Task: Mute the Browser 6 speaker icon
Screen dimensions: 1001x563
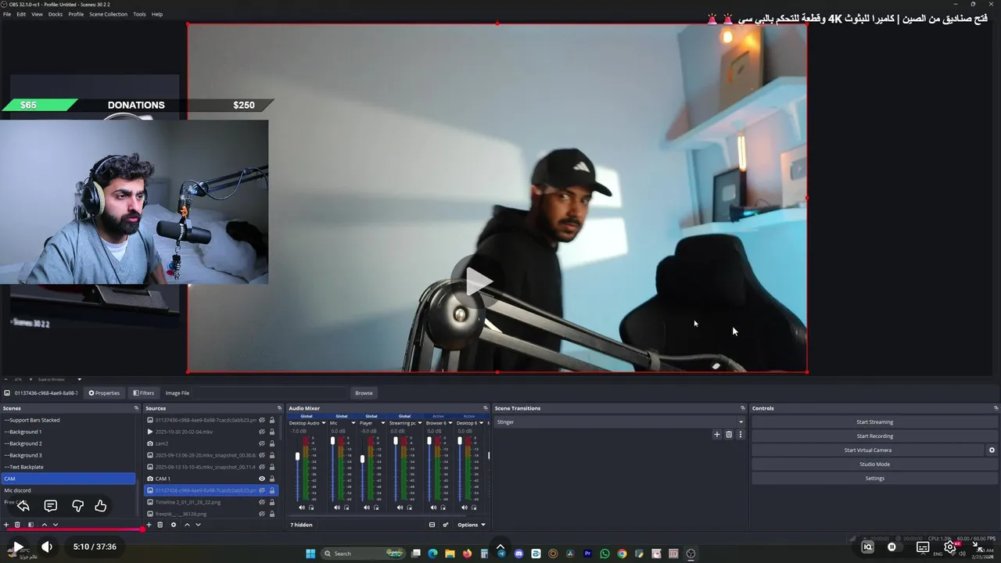Action: (x=433, y=507)
